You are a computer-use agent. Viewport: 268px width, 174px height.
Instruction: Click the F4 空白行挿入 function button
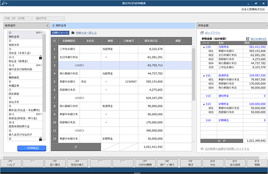77,163
